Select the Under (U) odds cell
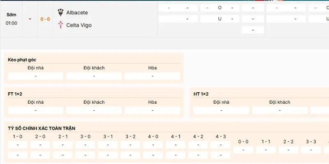This screenshot has width=329, height=164. 220,19
